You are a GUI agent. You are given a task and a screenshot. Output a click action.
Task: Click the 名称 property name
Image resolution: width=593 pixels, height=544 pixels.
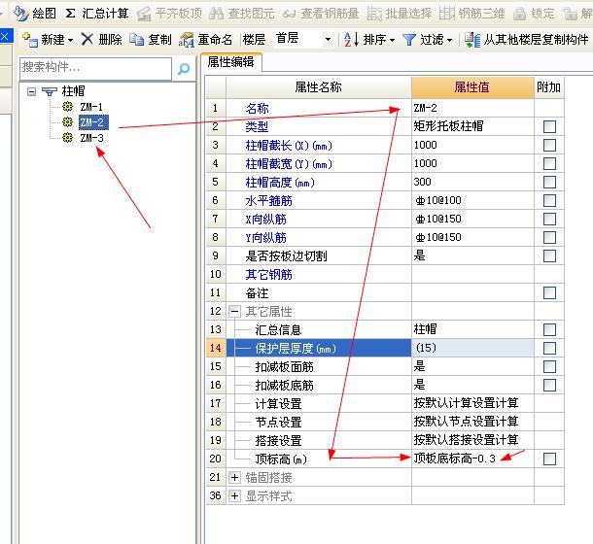[x=258, y=108]
